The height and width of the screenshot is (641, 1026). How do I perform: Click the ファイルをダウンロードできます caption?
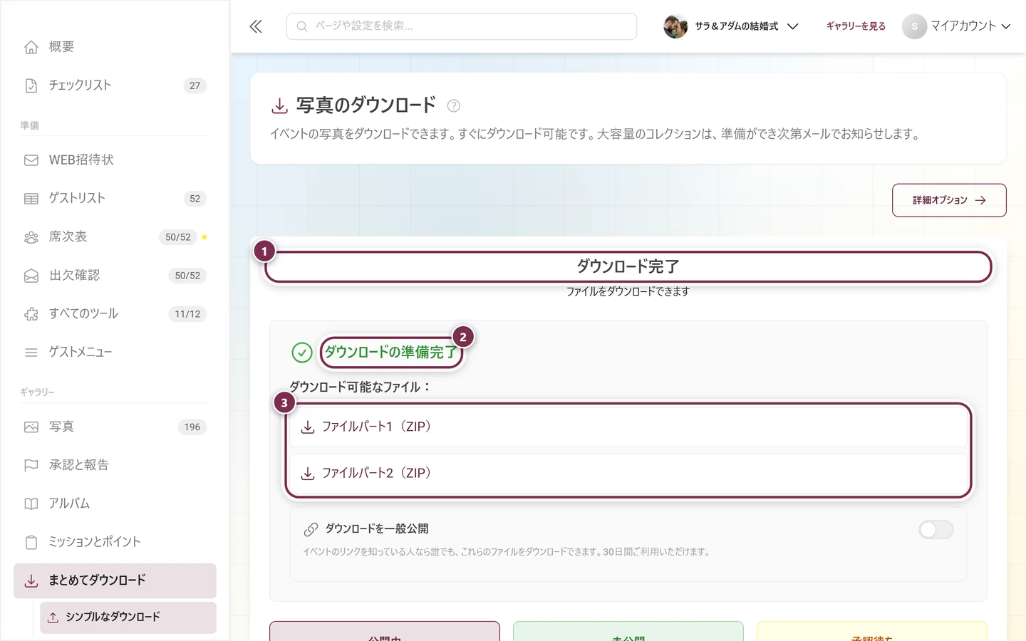(628, 291)
